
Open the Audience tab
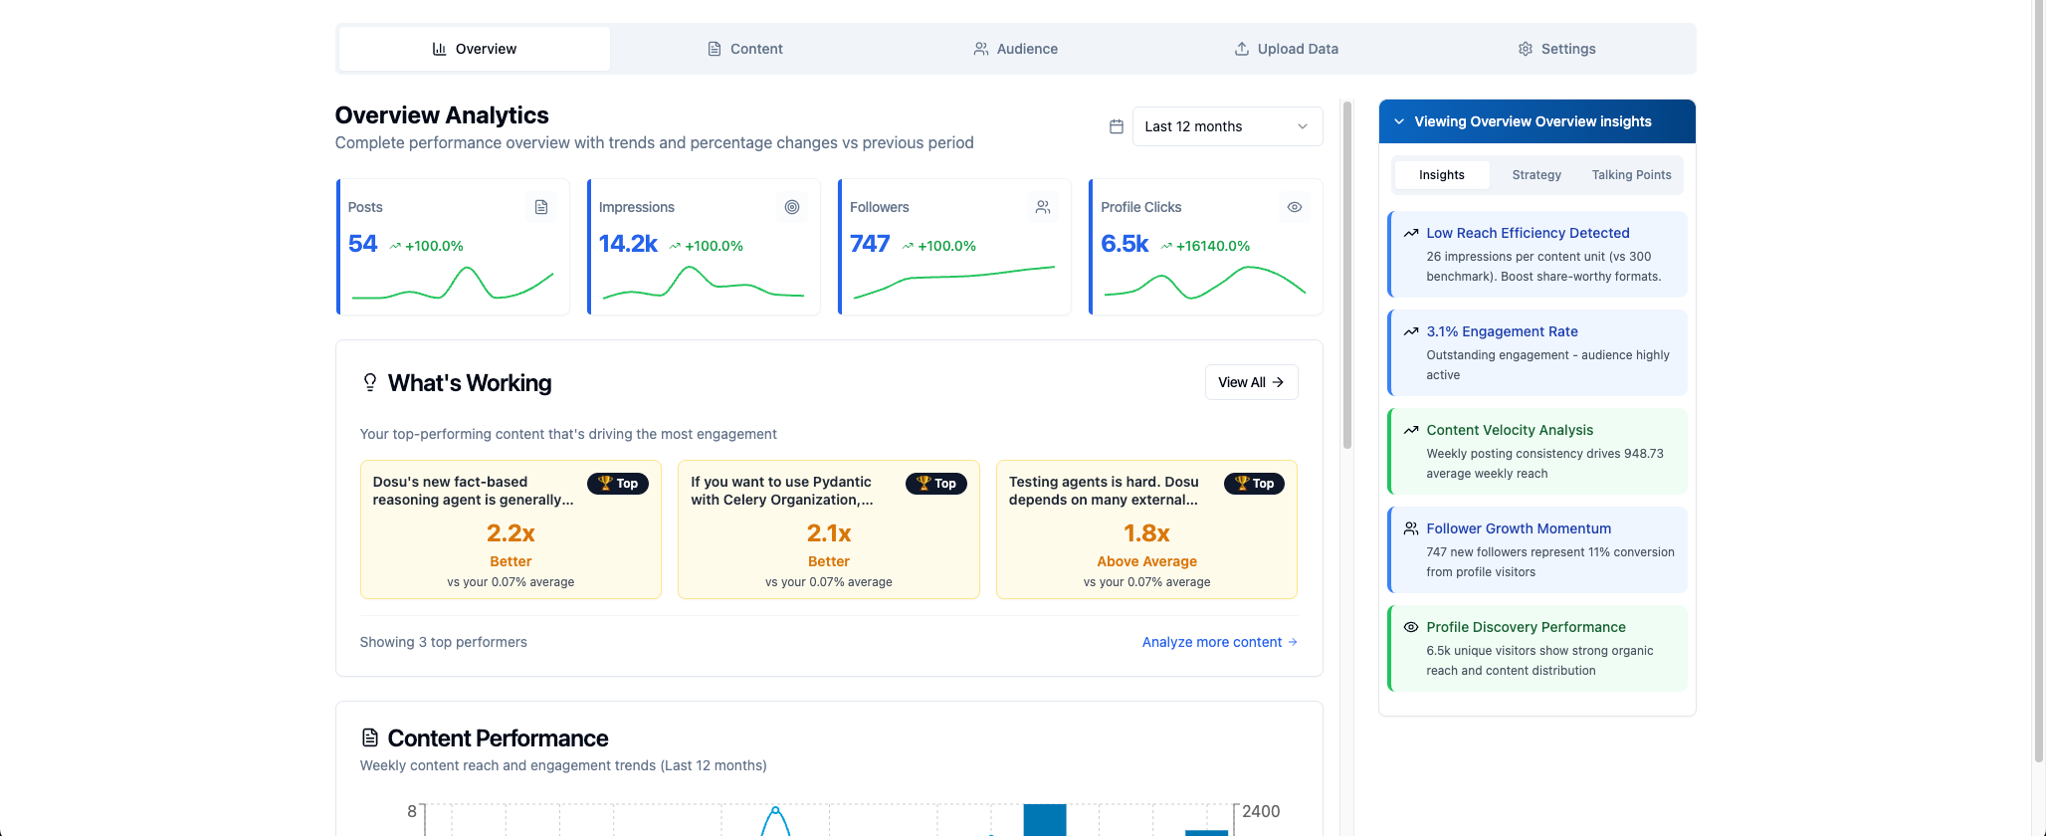click(1015, 49)
